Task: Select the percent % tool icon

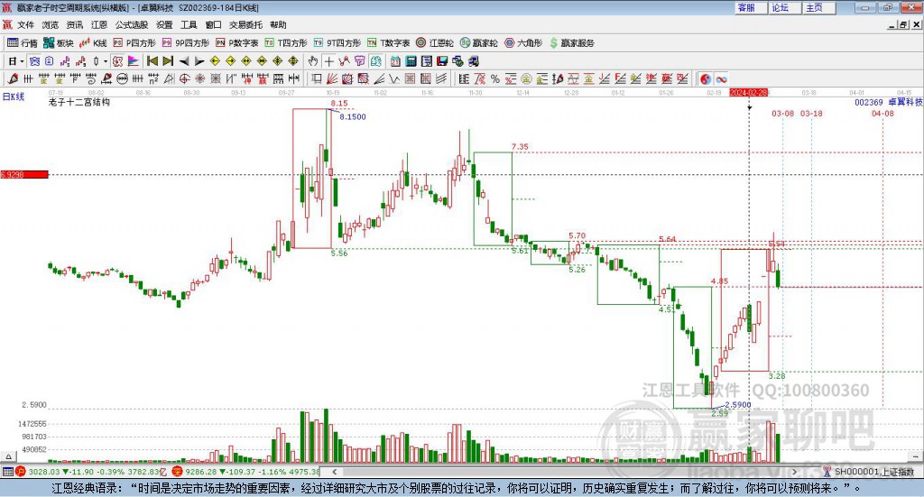Action: pyautogui.click(x=495, y=78)
